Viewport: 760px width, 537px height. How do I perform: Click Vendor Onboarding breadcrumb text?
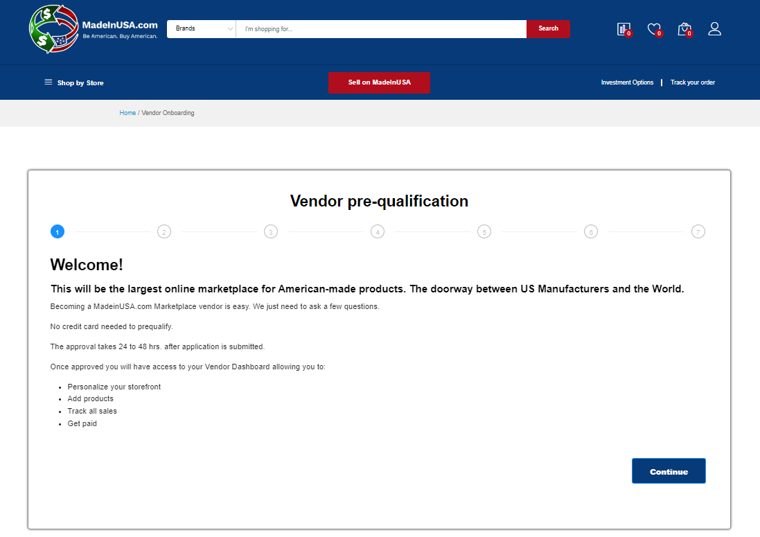click(x=168, y=113)
